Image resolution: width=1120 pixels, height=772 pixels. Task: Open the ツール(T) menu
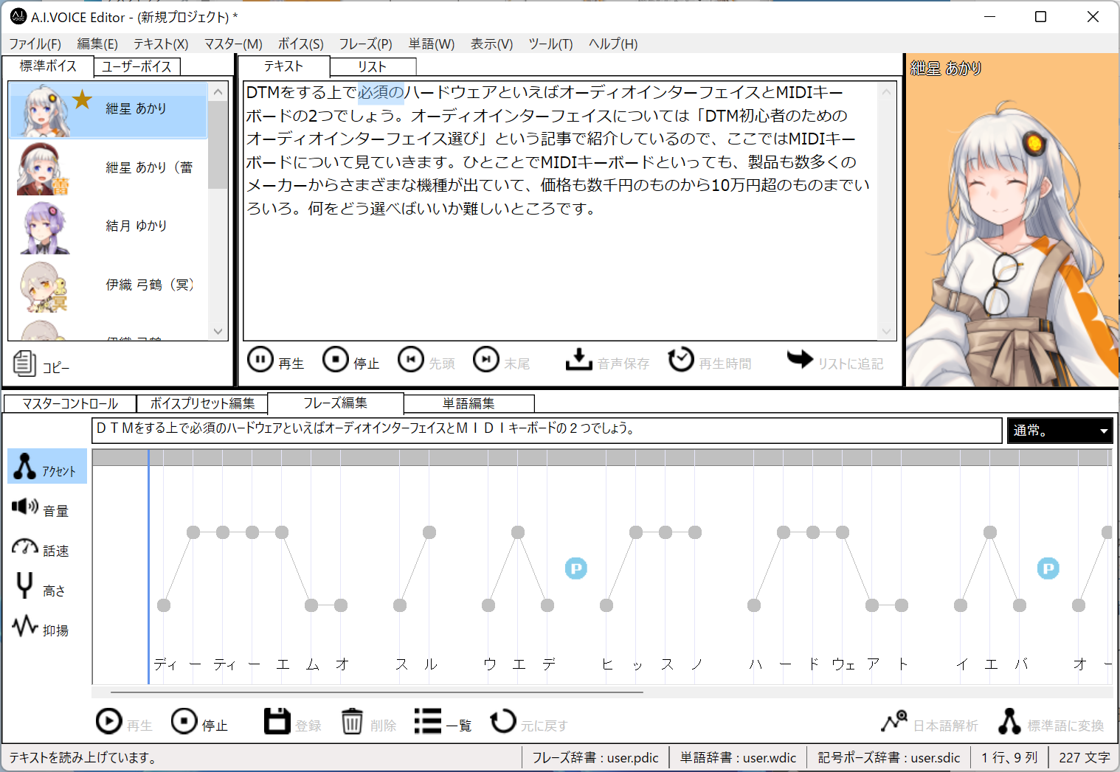[x=550, y=44]
